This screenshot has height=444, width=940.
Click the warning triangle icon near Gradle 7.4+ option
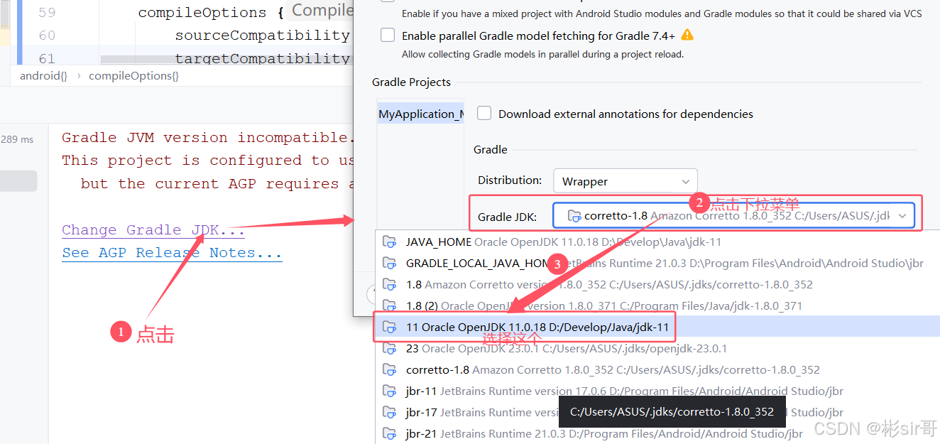(x=687, y=35)
